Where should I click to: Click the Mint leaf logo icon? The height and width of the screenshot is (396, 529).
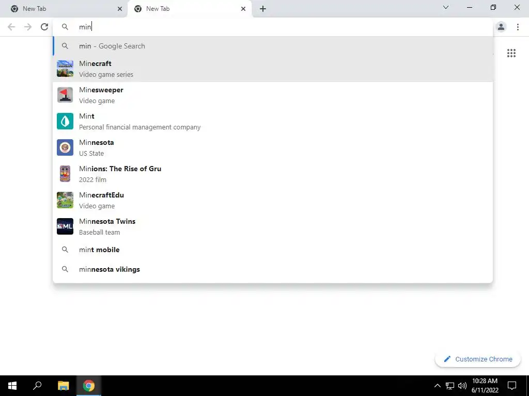click(x=65, y=121)
